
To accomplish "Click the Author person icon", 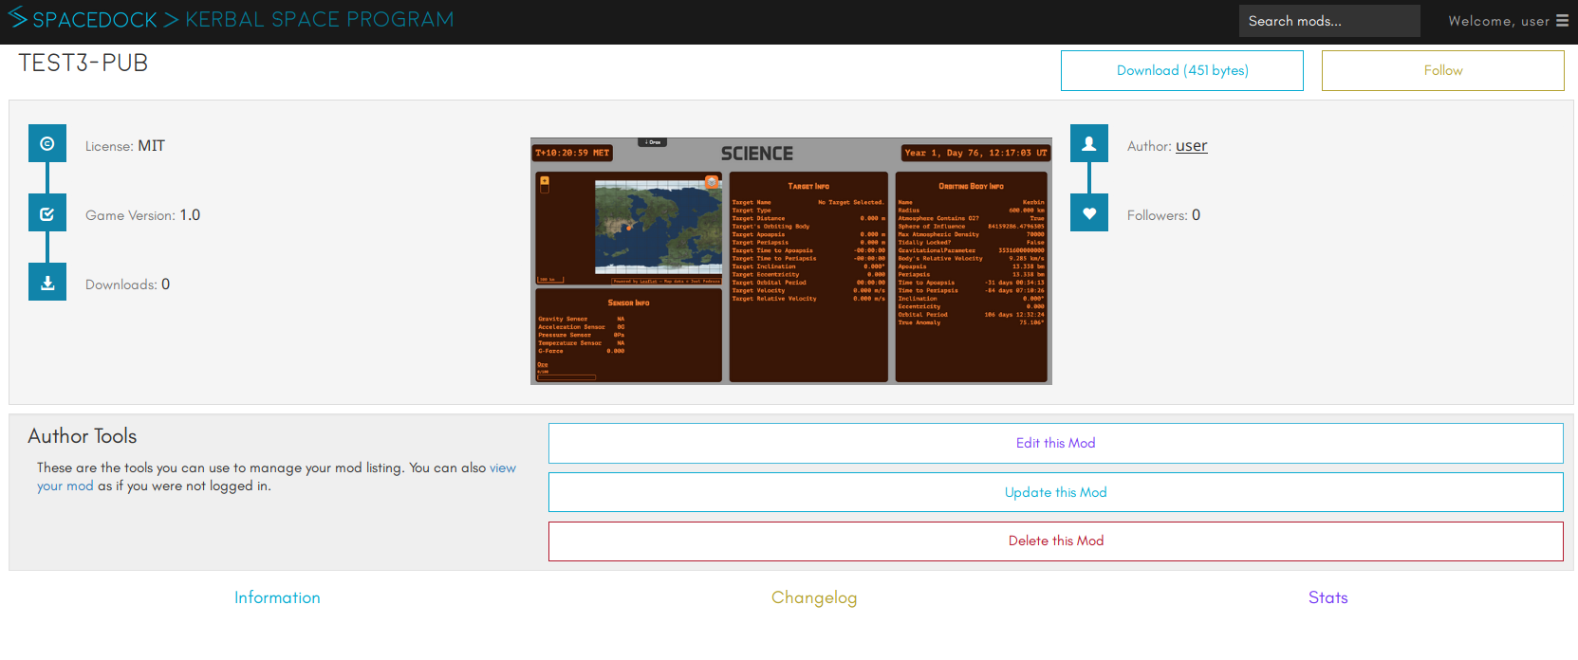I will (1089, 143).
